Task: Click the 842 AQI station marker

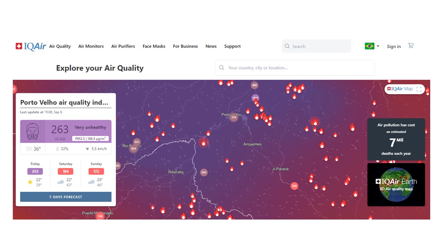Action: [x=204, y=172]
